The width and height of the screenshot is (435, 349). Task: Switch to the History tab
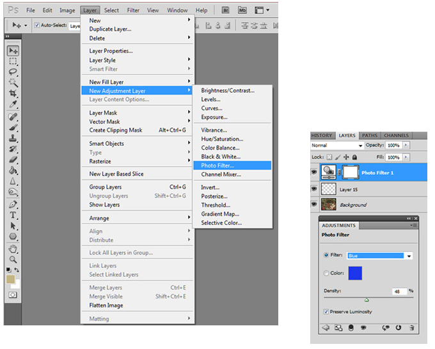[322, 136]
